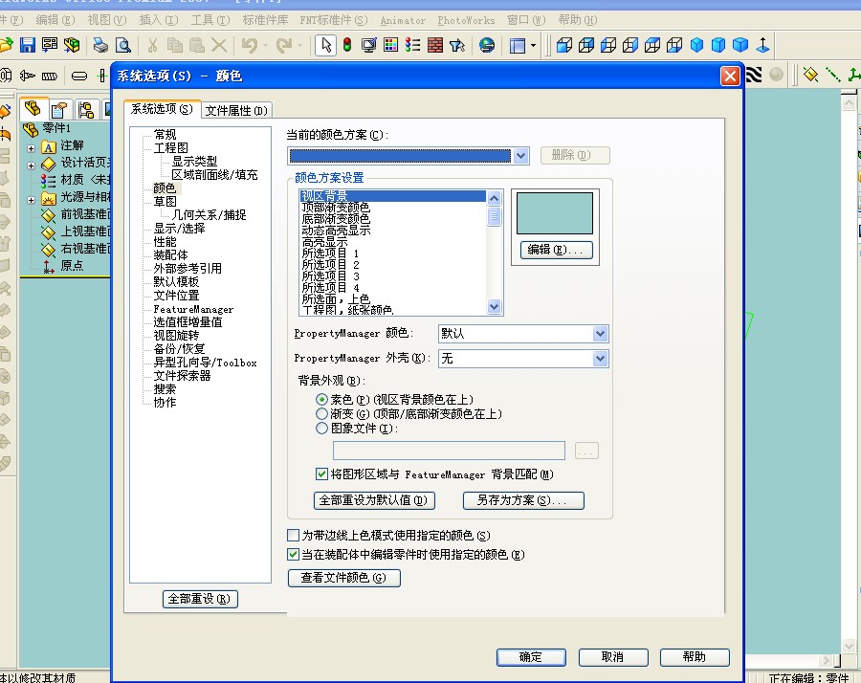Toggle match graphics area with FeatureManager background
861x683 pixels.
[321, 474]
